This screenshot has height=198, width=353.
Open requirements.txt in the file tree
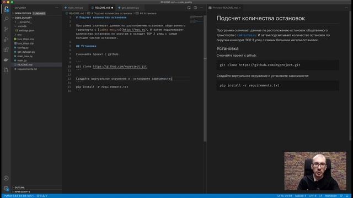[x=27, y=69]
